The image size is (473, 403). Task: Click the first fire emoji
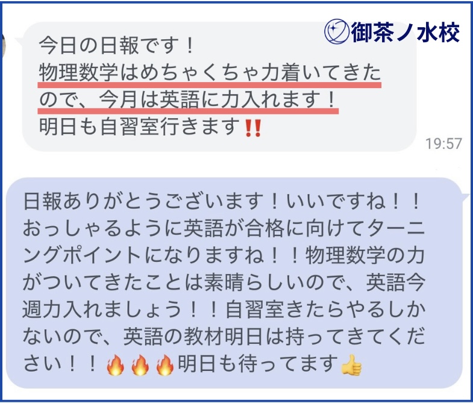coord(116,364)
